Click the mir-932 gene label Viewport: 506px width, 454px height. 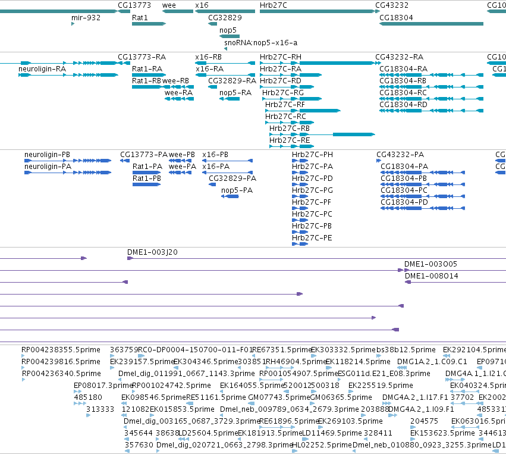coord(86,18)
